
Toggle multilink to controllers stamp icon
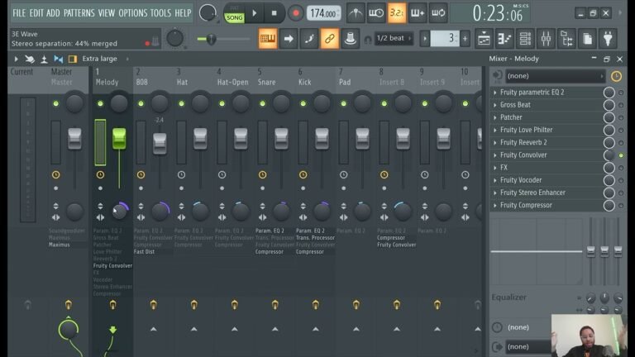pos(351,39)
